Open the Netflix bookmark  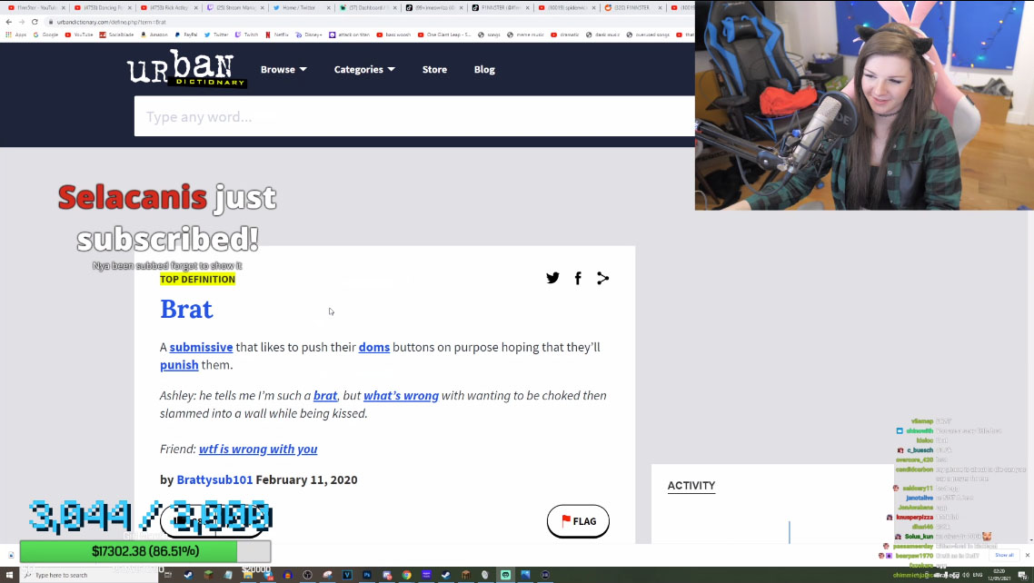[277, 35]
